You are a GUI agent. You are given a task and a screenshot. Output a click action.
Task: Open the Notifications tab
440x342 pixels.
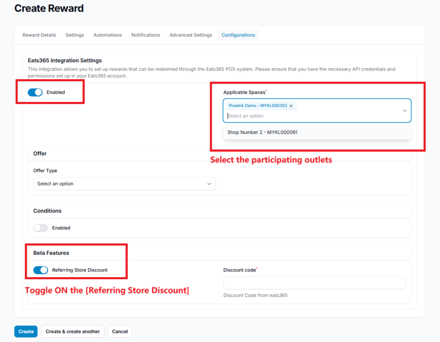coord(146,35)
